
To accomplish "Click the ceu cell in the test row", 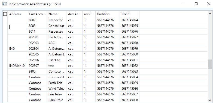I will click(74, 66).
